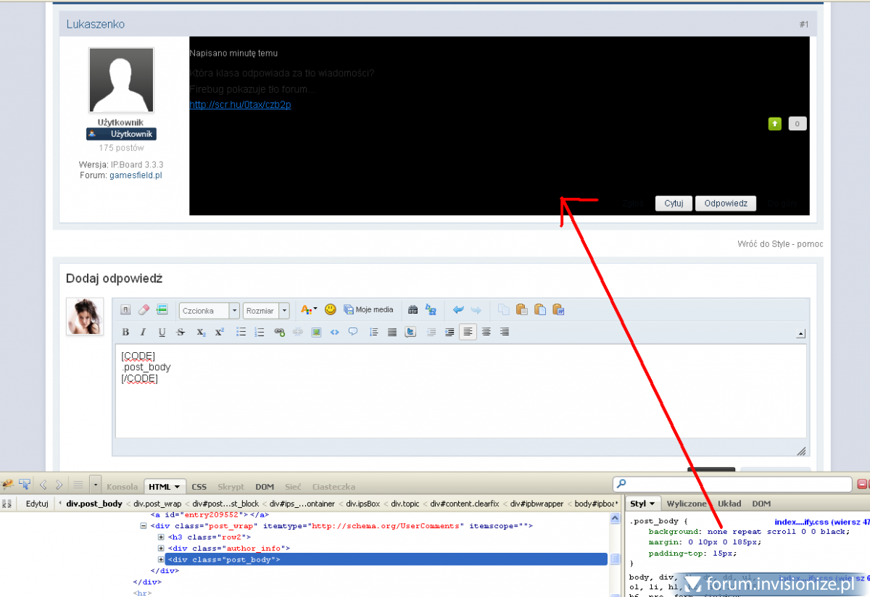
Task: Open the Rozmiar size dropdown
Action: pyautogui.click(x=265, y=310)
